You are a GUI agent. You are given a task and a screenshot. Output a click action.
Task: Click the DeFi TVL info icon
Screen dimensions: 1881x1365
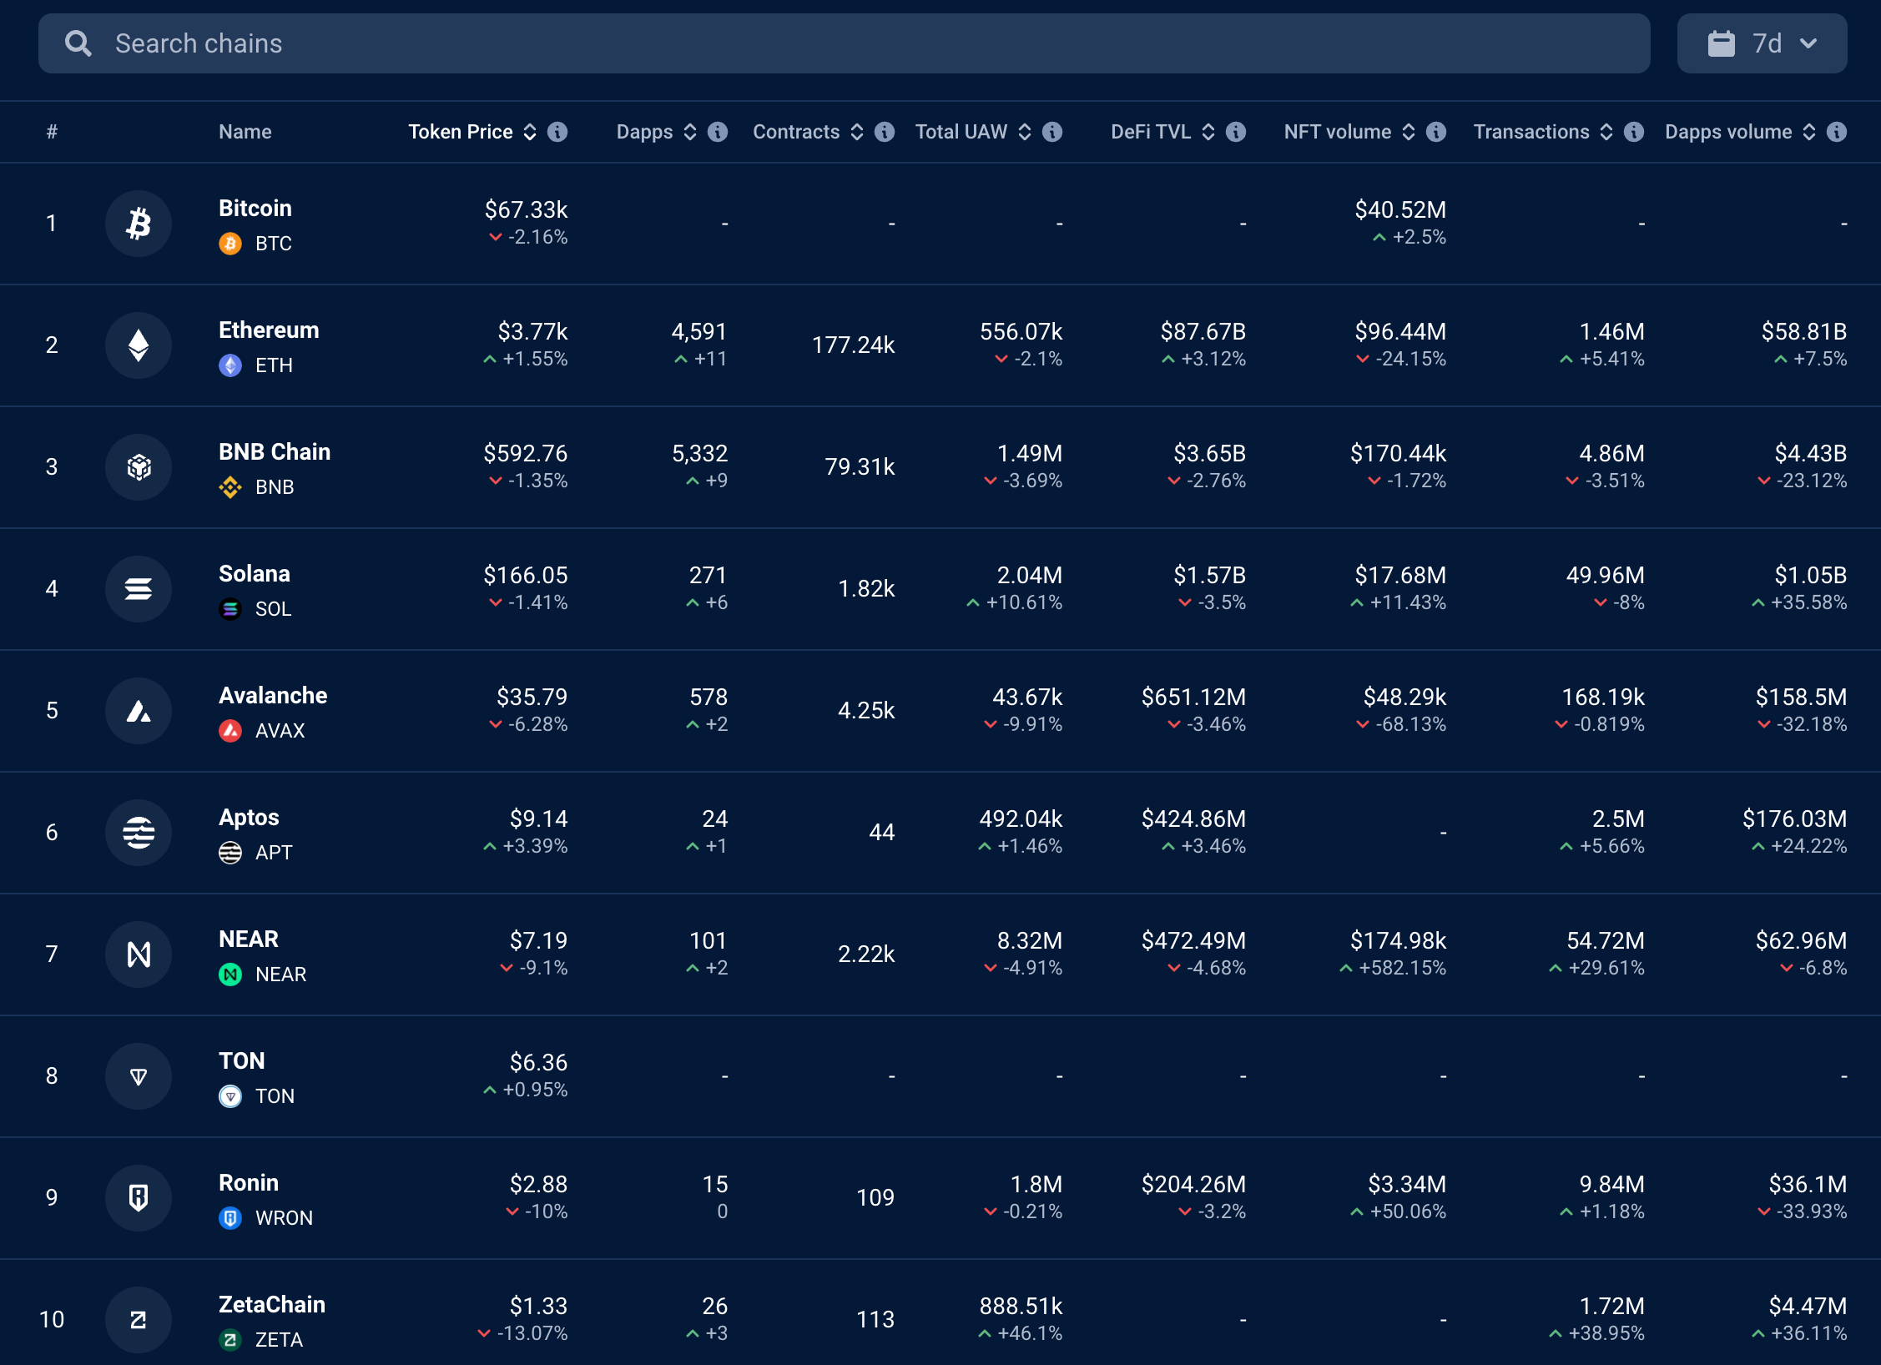point(1236,132)
